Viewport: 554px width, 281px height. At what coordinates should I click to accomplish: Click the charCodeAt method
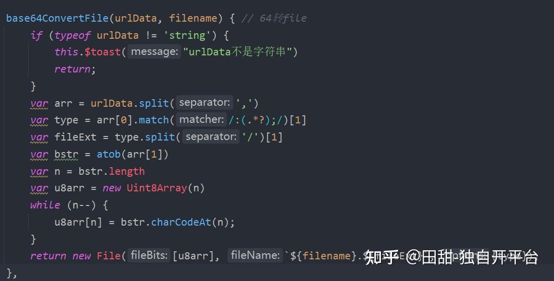click(x=181, y=222)
